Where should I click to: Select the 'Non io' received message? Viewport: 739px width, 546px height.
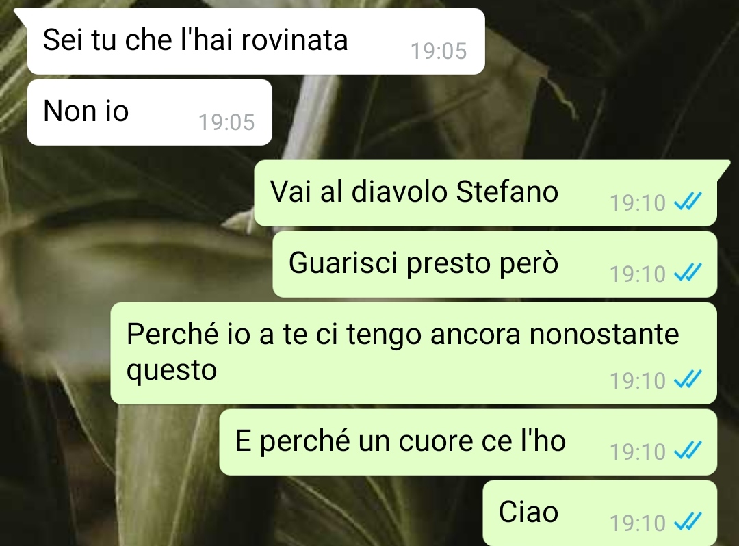[150, 113]
